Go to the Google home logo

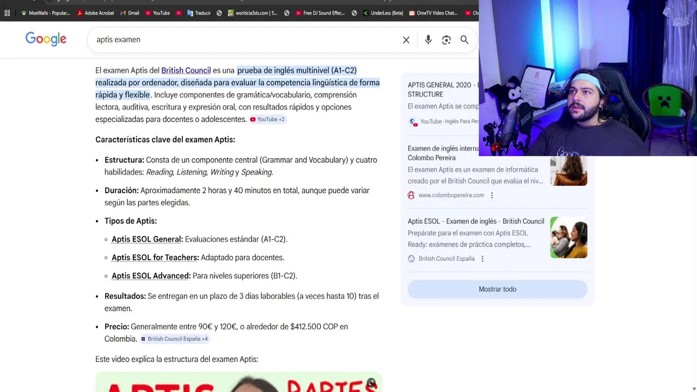[46, 39]
